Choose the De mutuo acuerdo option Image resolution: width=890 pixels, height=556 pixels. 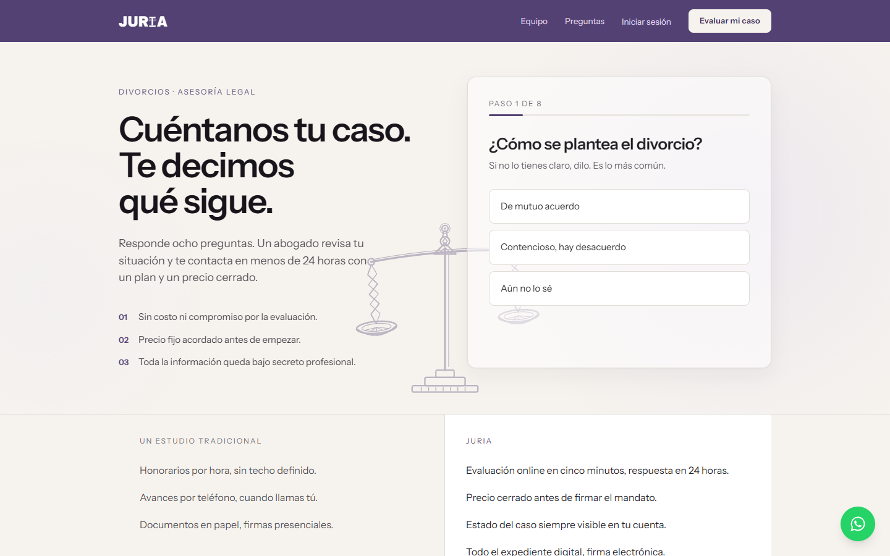coord(619,206)
